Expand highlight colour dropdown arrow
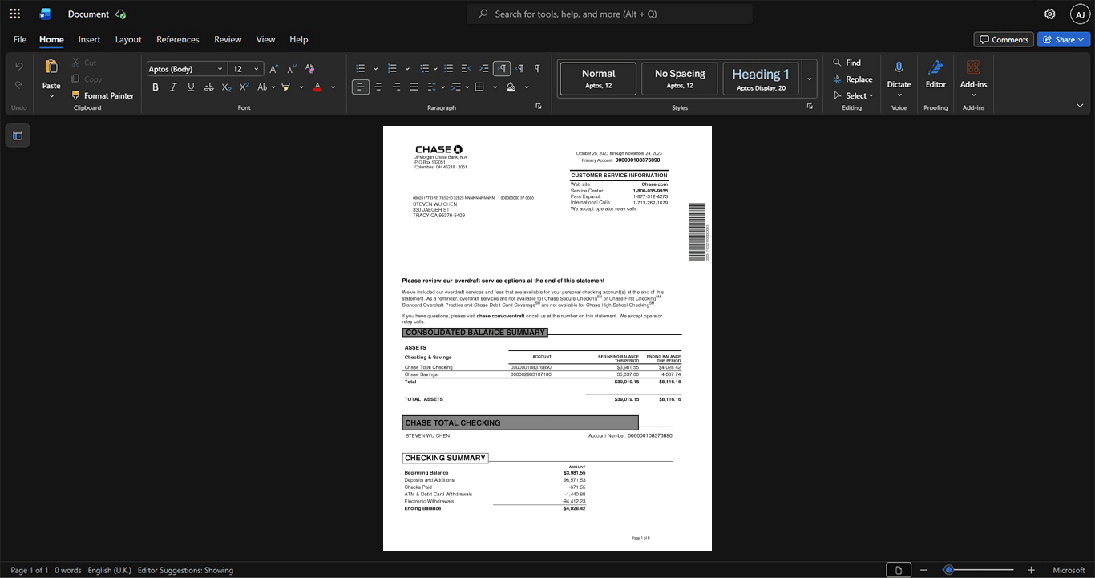Screen dimensions: 1095x578 click(301, 87)
